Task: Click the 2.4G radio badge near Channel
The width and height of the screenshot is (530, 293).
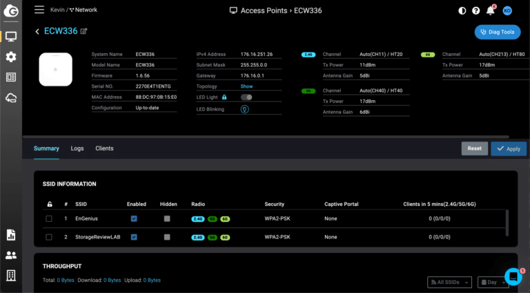Action: tap(308, 55)
